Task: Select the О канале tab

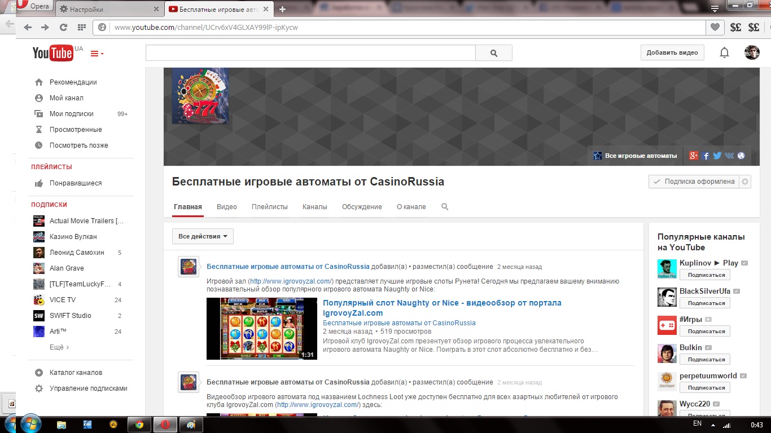Action: [411, 207]
